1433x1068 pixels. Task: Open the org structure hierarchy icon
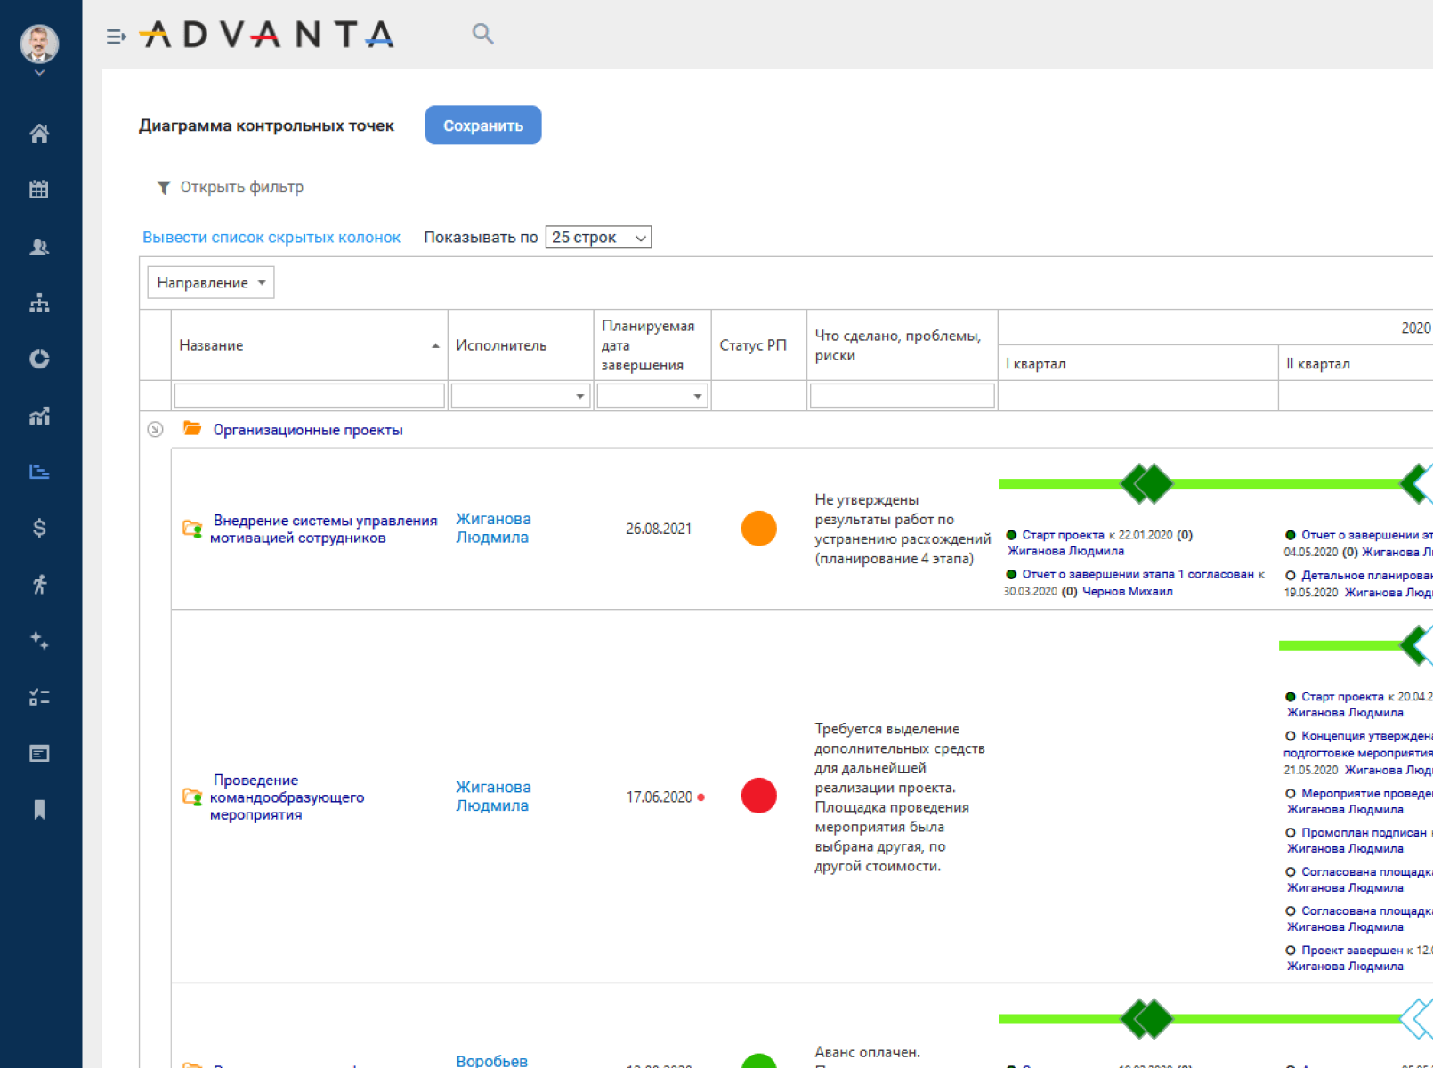click(x=39, y=303)
